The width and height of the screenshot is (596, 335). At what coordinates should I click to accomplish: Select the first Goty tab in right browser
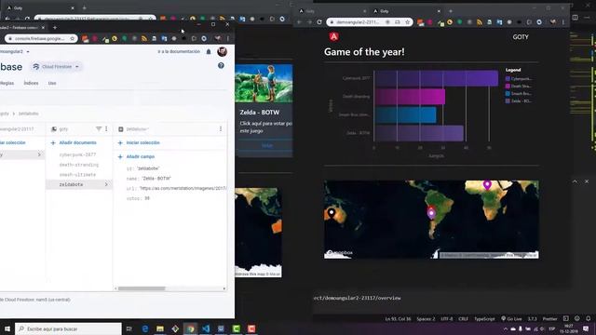332,11
